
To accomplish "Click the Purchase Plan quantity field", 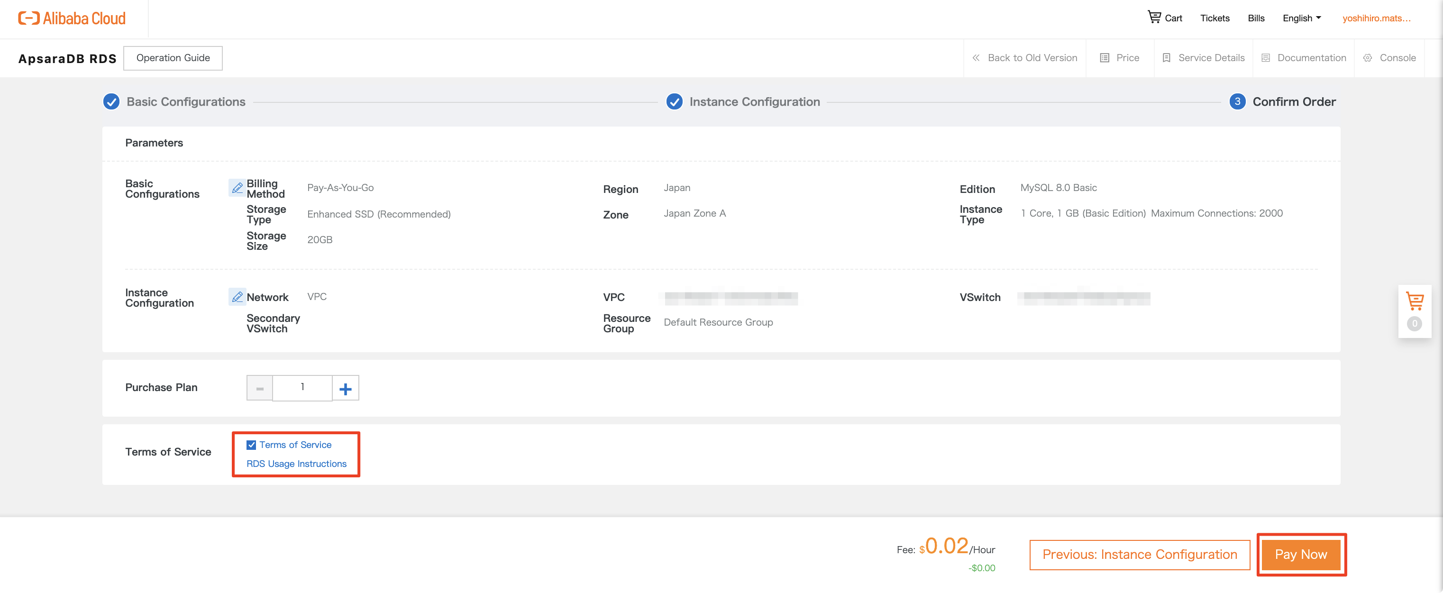I will click(302, 388).
